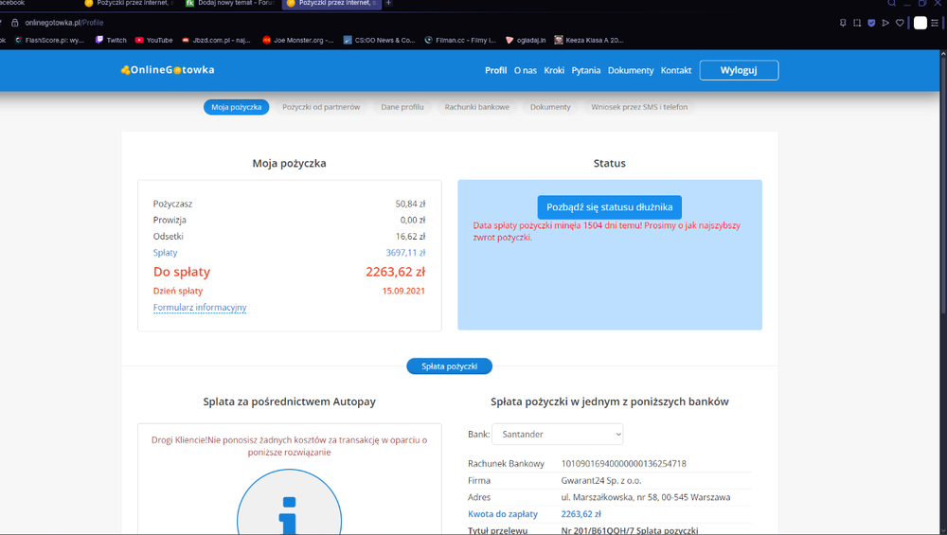
Task: Open the O nas page
Action: click(526, 71)
